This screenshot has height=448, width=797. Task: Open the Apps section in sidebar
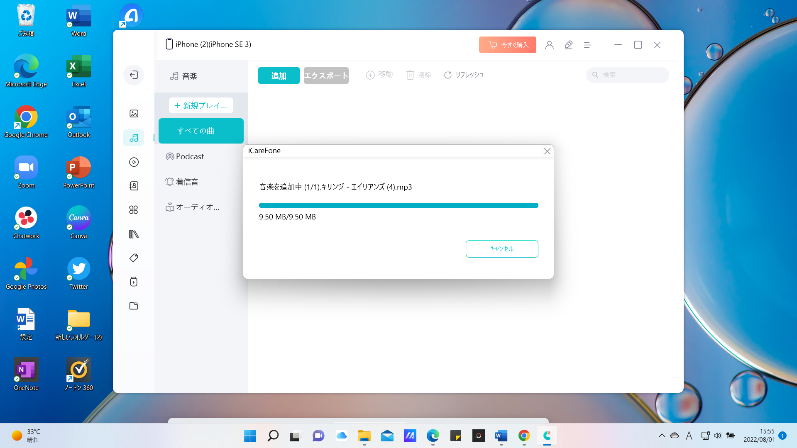click(x=134, y=210)
